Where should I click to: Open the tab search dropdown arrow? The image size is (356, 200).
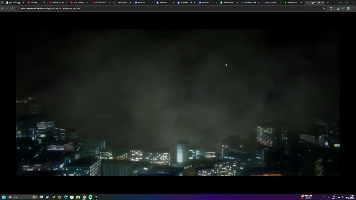(2, 2)
